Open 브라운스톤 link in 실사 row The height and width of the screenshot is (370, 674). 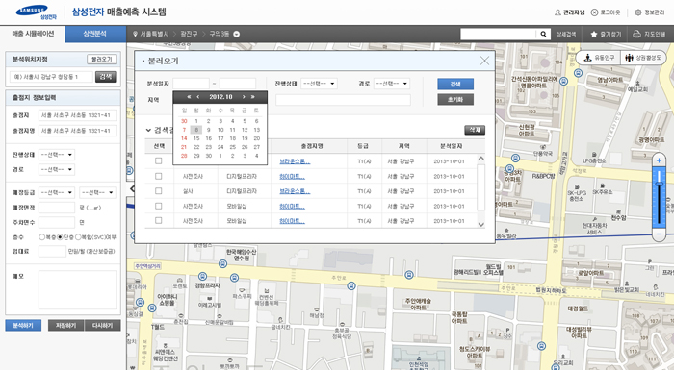[x=295, y=191]
